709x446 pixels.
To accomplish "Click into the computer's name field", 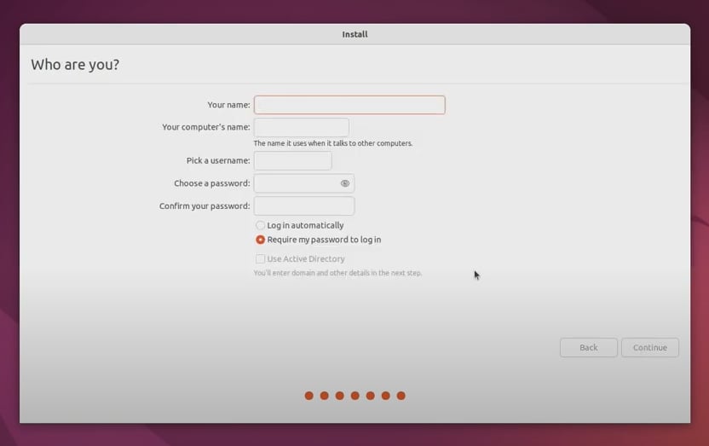I will tap(301, 127).
